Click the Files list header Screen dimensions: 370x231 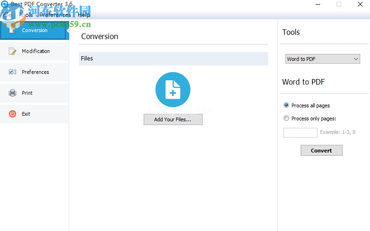point(173,59)
